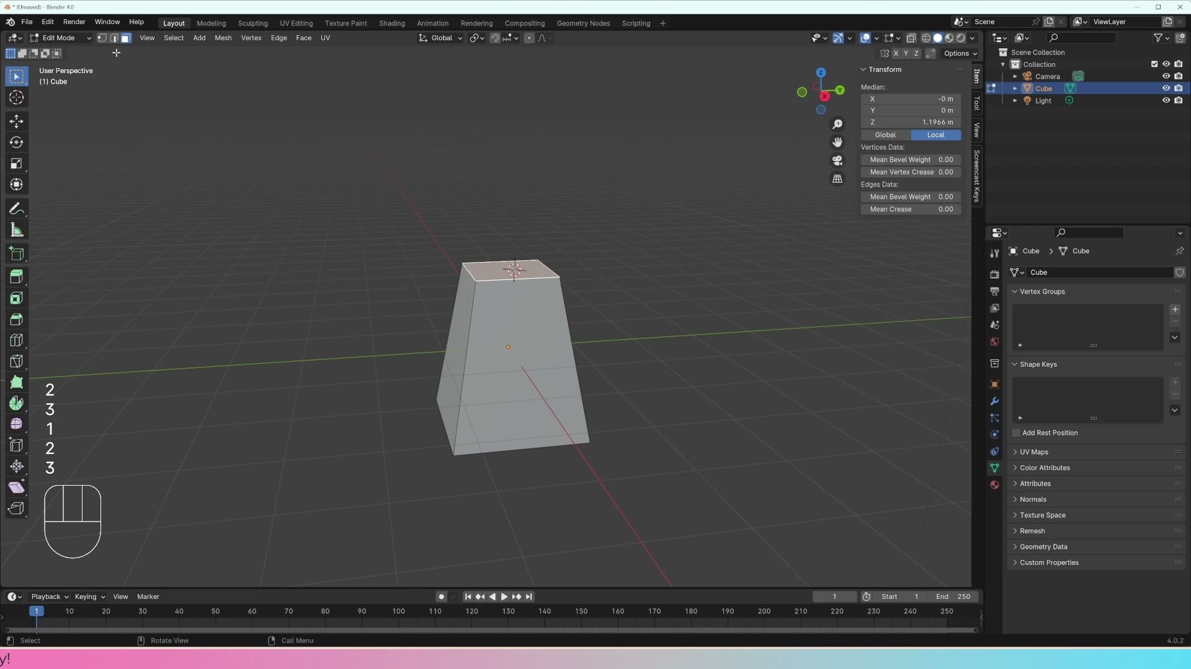This screenshot has height=669, width=1191.
Task: Toggle the camera view icon
Action: click(837, 160)
